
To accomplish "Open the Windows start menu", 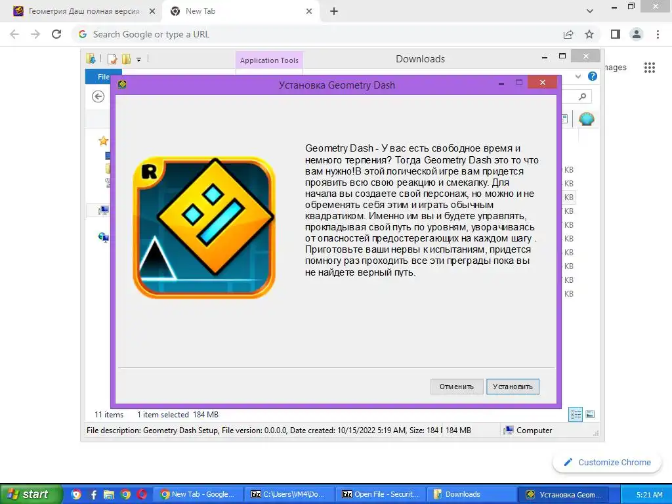I will tap(31, 494).
